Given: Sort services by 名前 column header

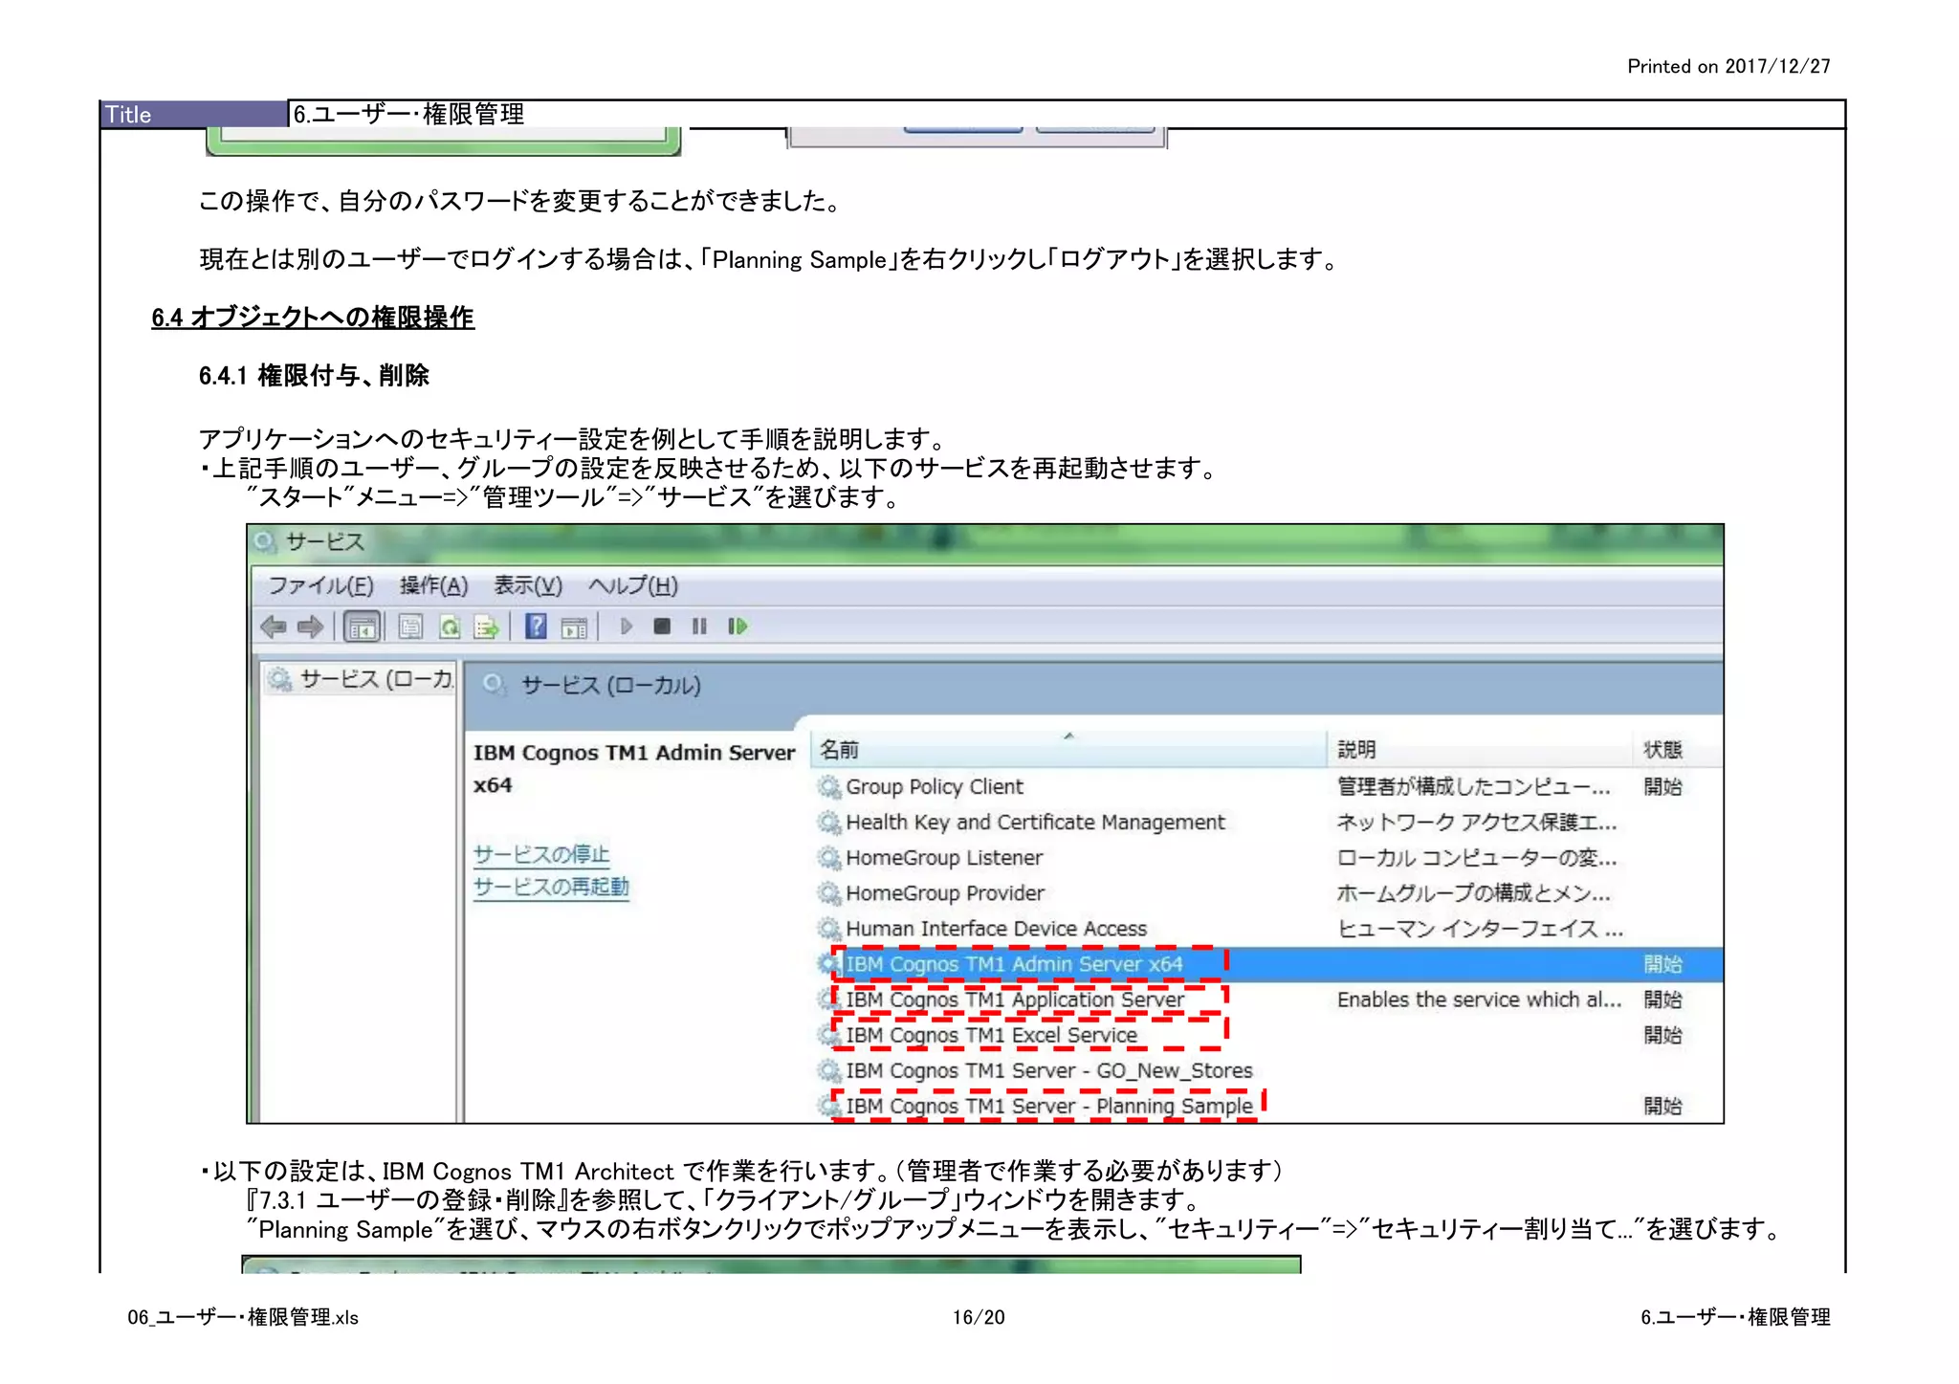Looking at the screenshot, I should [x=1068, y=750].
